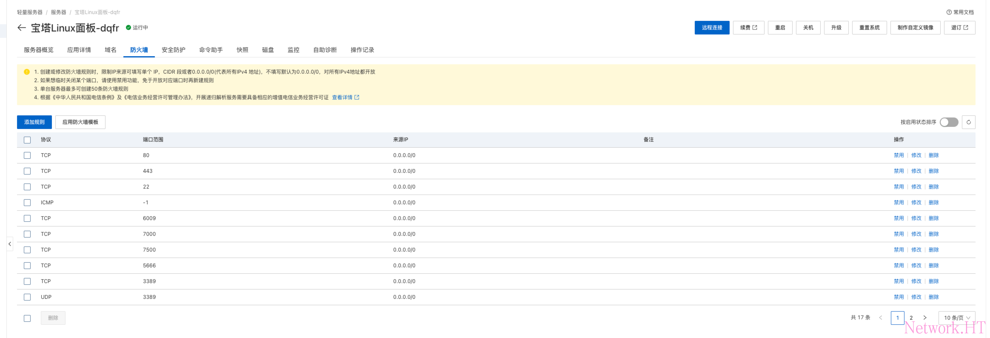Select the checkbox for port 443 rule
This screenshot has width=990, height=338.
(x=27, y=171)
